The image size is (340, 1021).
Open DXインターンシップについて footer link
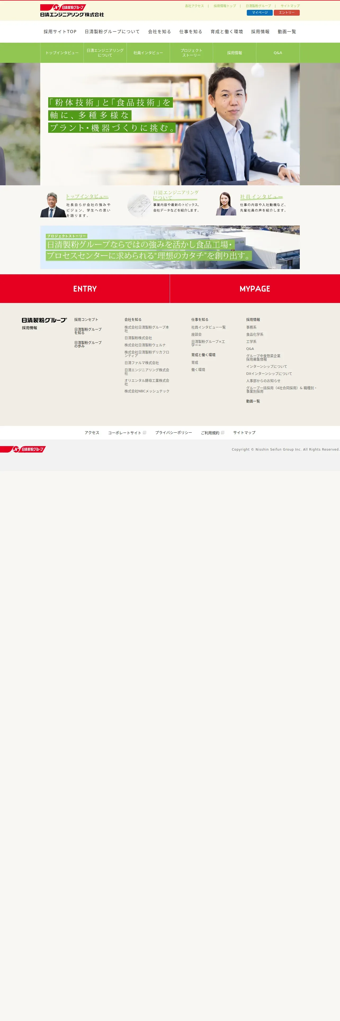click(269, 374)
